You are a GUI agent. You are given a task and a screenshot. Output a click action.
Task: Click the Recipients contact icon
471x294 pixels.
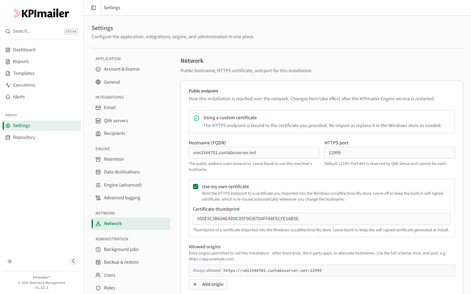pyautogui.click(x=98, y=134)
